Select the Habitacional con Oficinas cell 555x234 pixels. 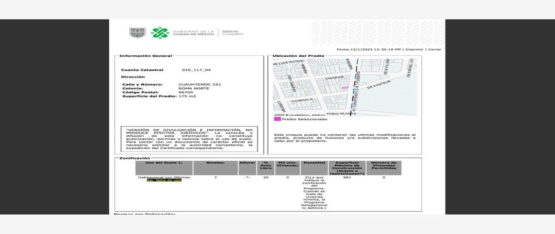point(164,177)
